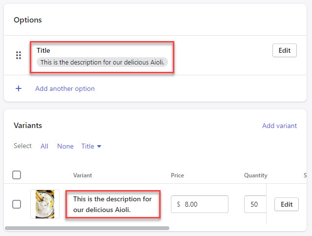This screenshot has width=312, height=236.
Task: Check the Aioli variant row checkbox
Action: [17, 204]
